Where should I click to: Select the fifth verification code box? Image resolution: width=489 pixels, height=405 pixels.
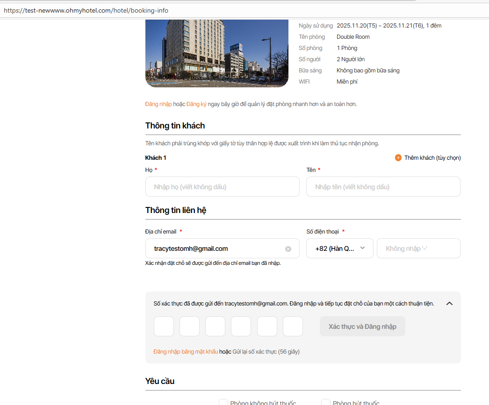267,327
